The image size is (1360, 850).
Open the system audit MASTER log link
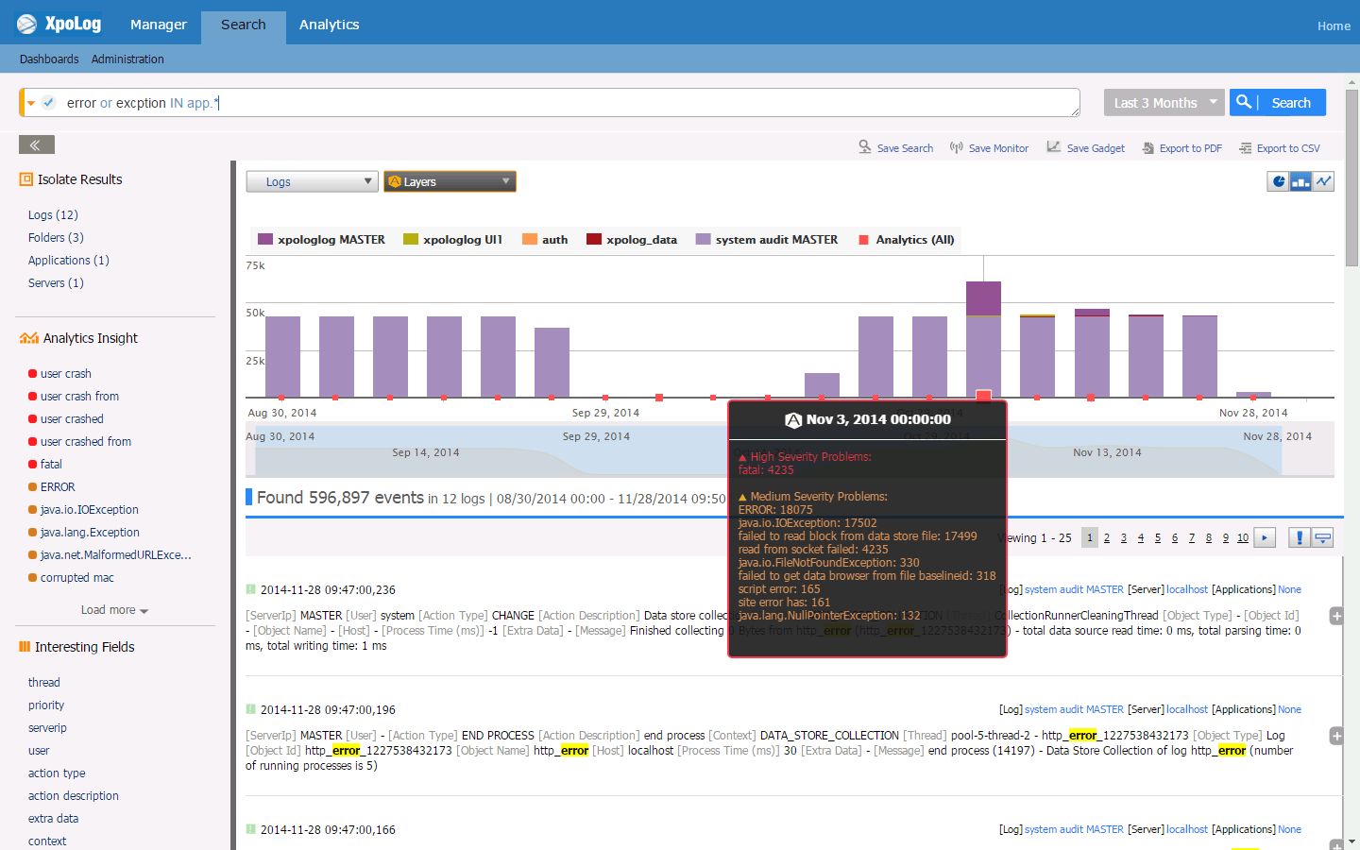[x=1073, y=588]
